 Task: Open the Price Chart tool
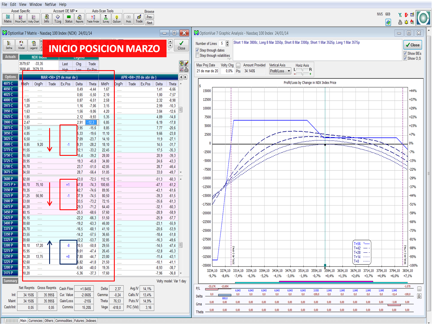(20, 19)
